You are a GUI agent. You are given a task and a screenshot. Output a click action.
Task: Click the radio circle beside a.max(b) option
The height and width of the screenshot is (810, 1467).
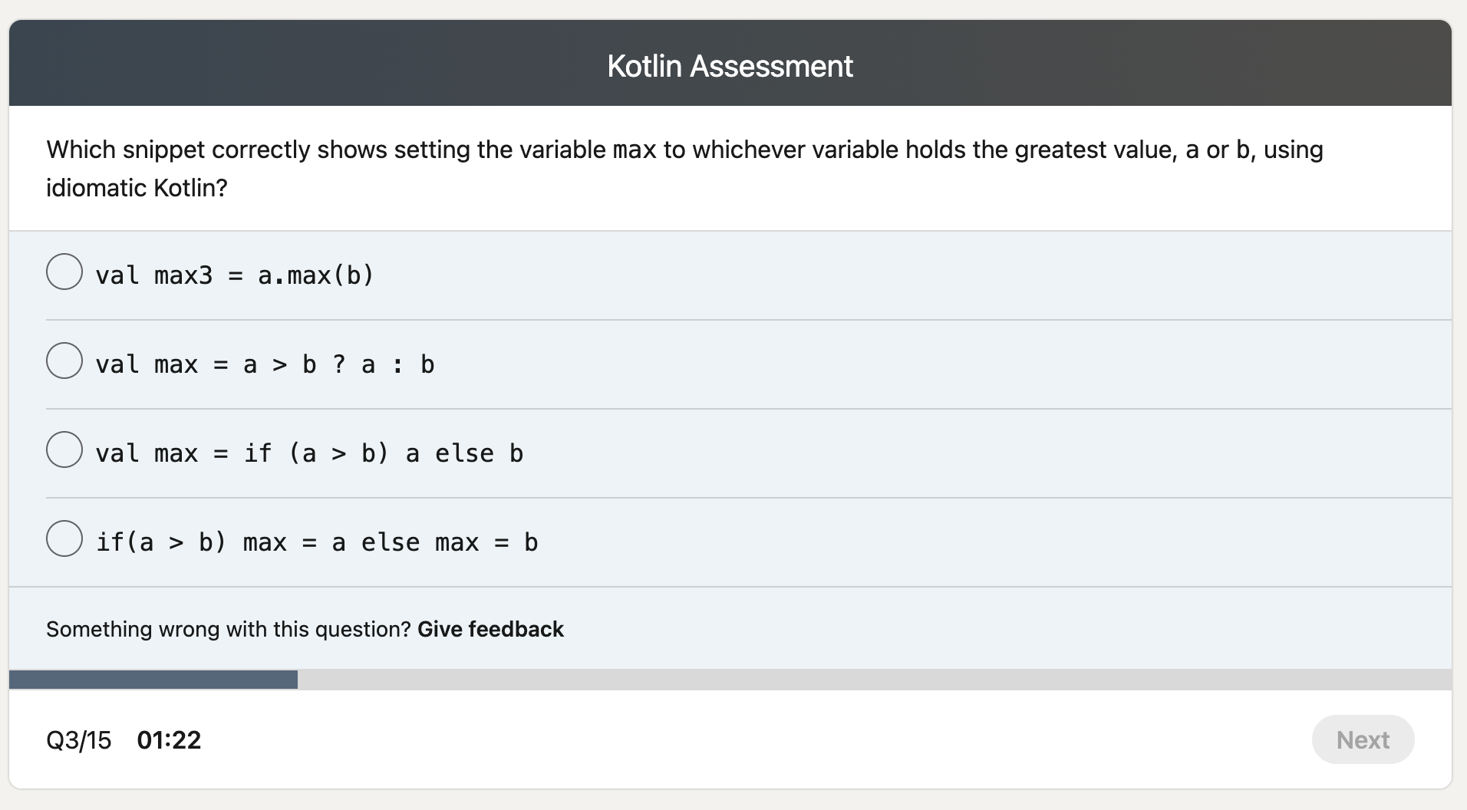64,271
